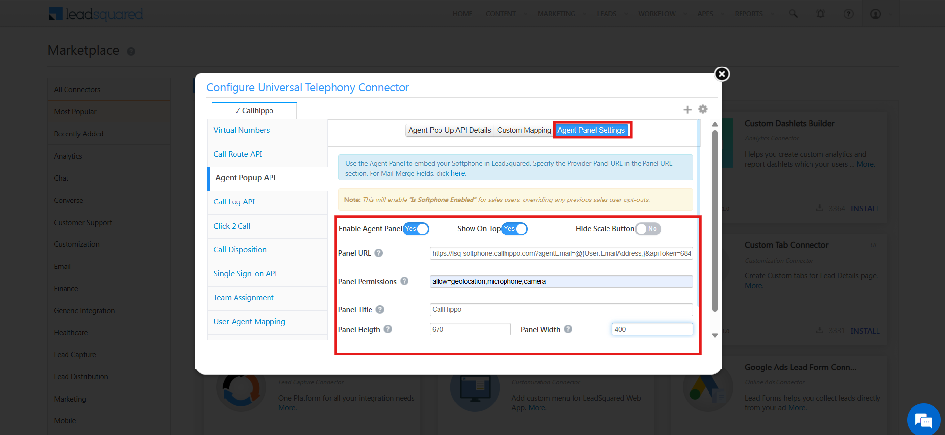Open Click 2 Call section
Screen dimensions: 945x435
[x=268, y=227]
